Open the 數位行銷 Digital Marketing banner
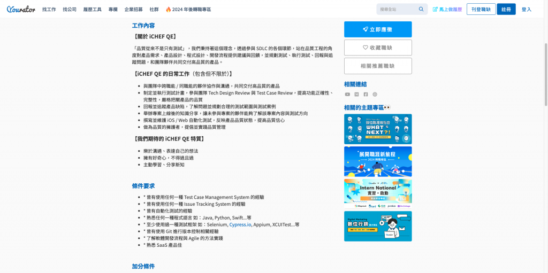 coord(378,226)
